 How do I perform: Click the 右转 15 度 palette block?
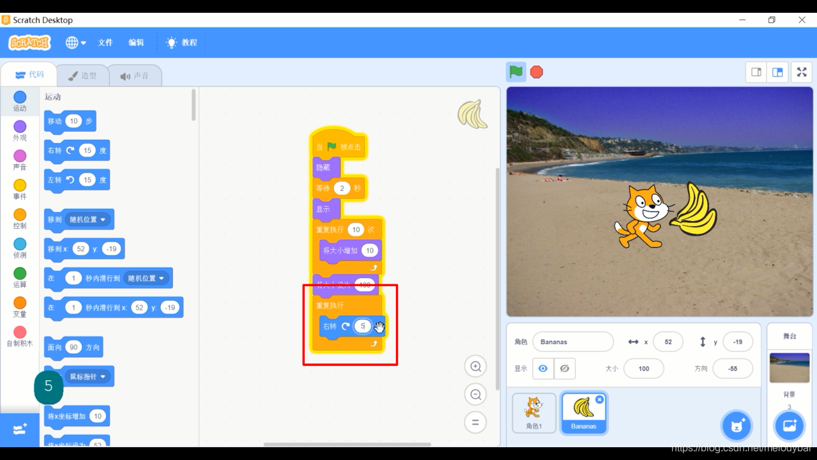click(77, 150)
